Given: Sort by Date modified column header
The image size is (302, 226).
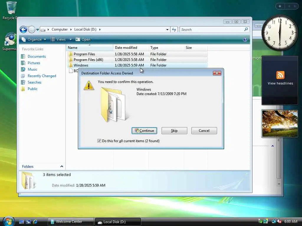Looking at the screenshot, I should tap(131, 48).
